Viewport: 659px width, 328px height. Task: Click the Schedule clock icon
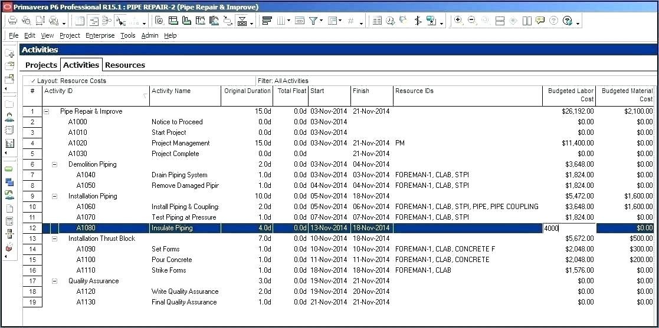(391, 21)
